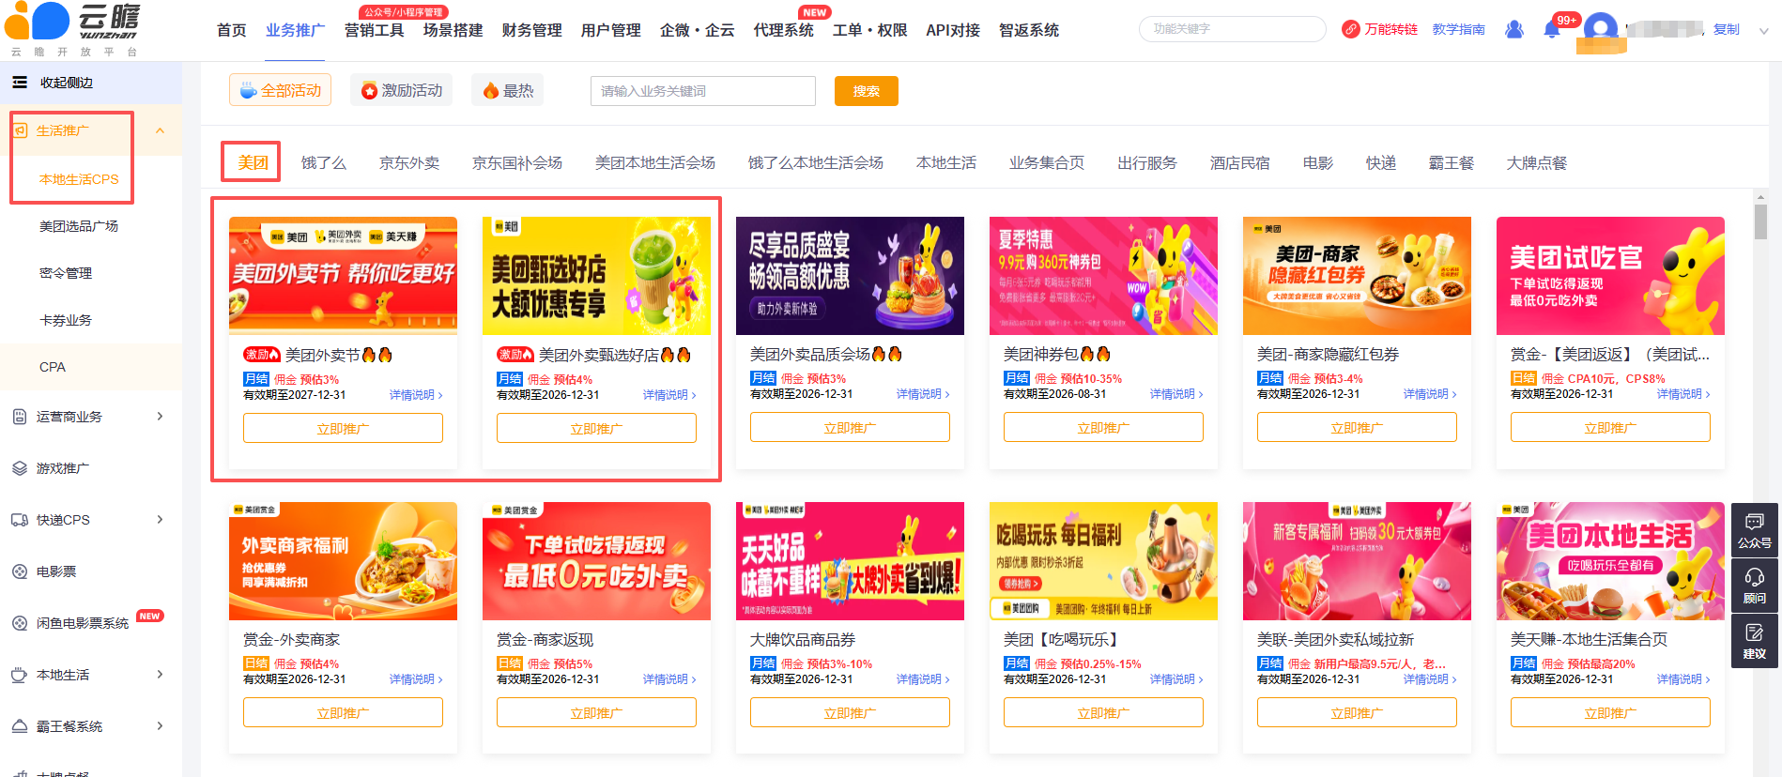Switch to the 美团本地生活会场 tab
1782x777 pixels.
pos(655,163)
